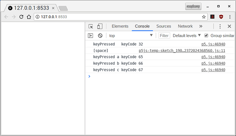Switch to the Sources tab
Image resolution: width=236 pixels, height=136 pixels.
coord(163,26)
